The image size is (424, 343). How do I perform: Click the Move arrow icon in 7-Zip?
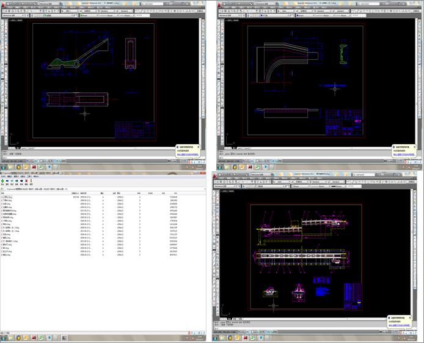(x=21, y=181)
